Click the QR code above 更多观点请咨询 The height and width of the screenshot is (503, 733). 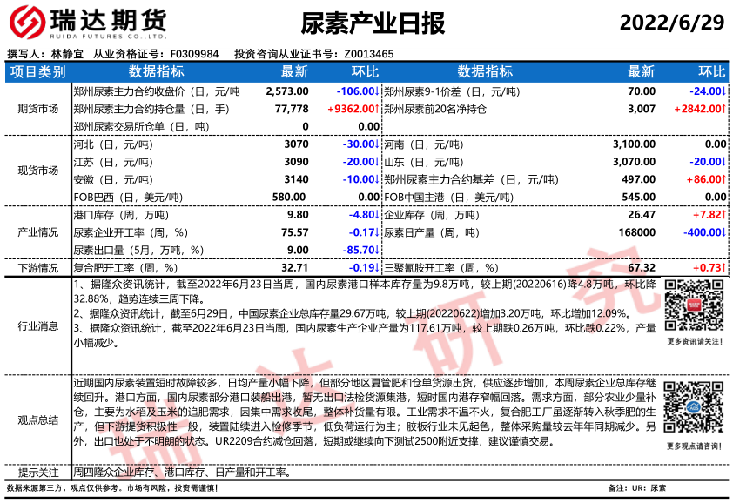tap(693, 408)
